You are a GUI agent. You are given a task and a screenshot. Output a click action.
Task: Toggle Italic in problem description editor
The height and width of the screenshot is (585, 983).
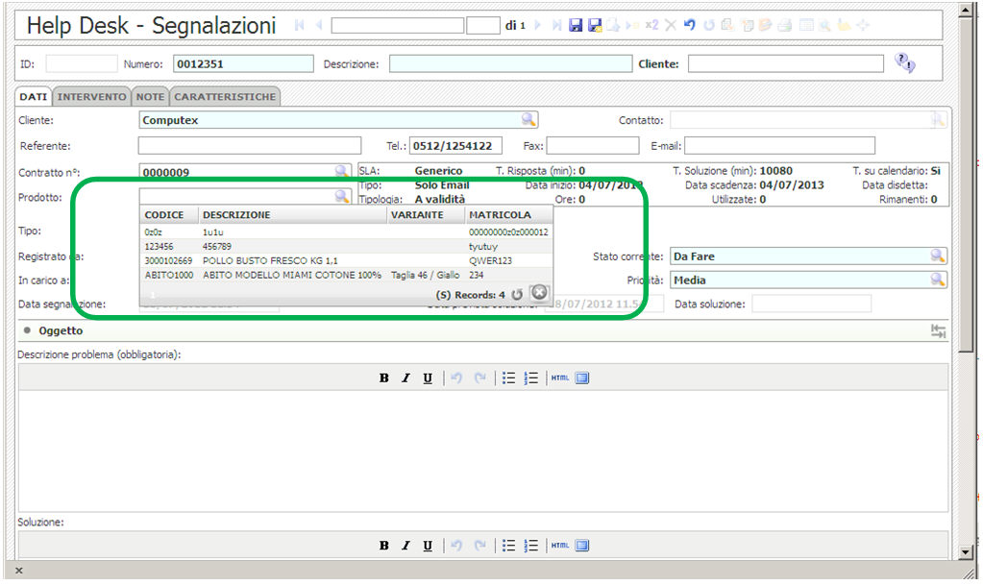click(405, 378)
